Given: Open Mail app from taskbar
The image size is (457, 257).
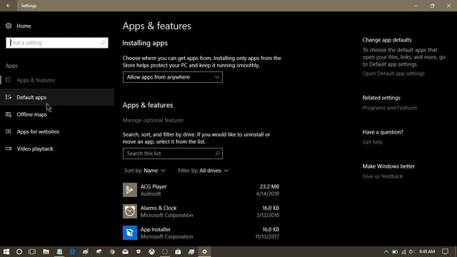Looking at the screenshot, I should pyautogui.click(x=126, y=251).
